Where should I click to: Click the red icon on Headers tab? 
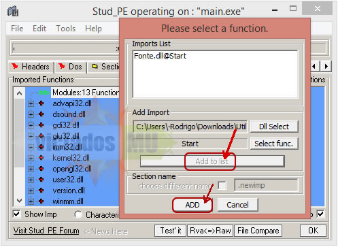pyautogui.click(x=15, y=66)
